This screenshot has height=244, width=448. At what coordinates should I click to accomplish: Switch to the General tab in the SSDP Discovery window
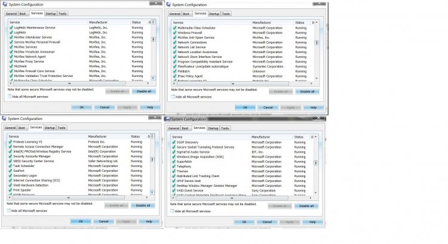pos(174,128)
